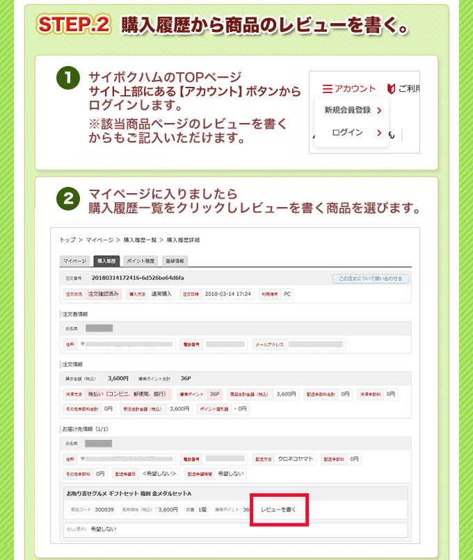This screenshot has height=560, width=473.
Task: Select 新規会員登録 from account menu
Action: tap(347, 110)
